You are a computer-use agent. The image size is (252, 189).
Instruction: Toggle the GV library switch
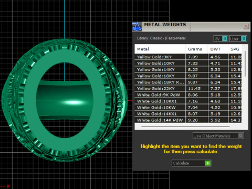point(220,39)
